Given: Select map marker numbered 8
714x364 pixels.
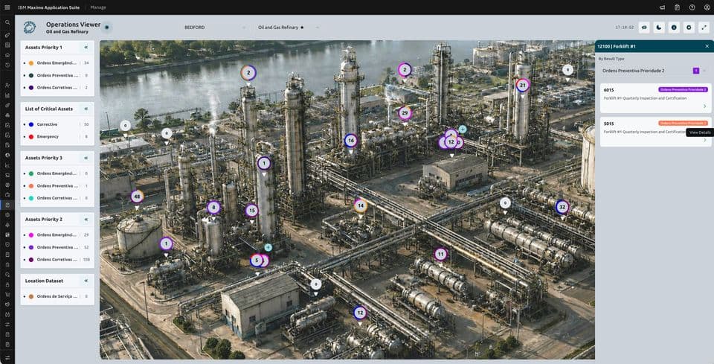Looking at the screenshot, I should point(213,208).
